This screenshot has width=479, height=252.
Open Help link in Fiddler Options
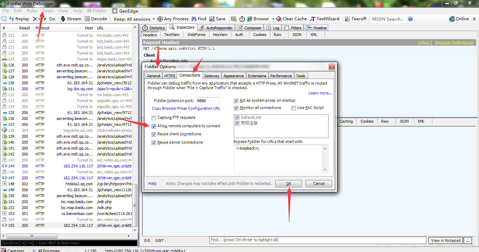click(x=153, y=183)
